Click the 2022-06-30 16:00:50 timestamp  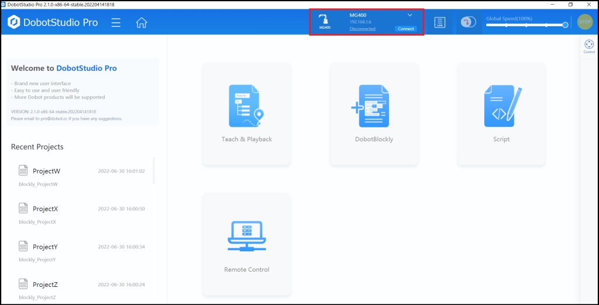pyautogui.click(x=122, y=209)
